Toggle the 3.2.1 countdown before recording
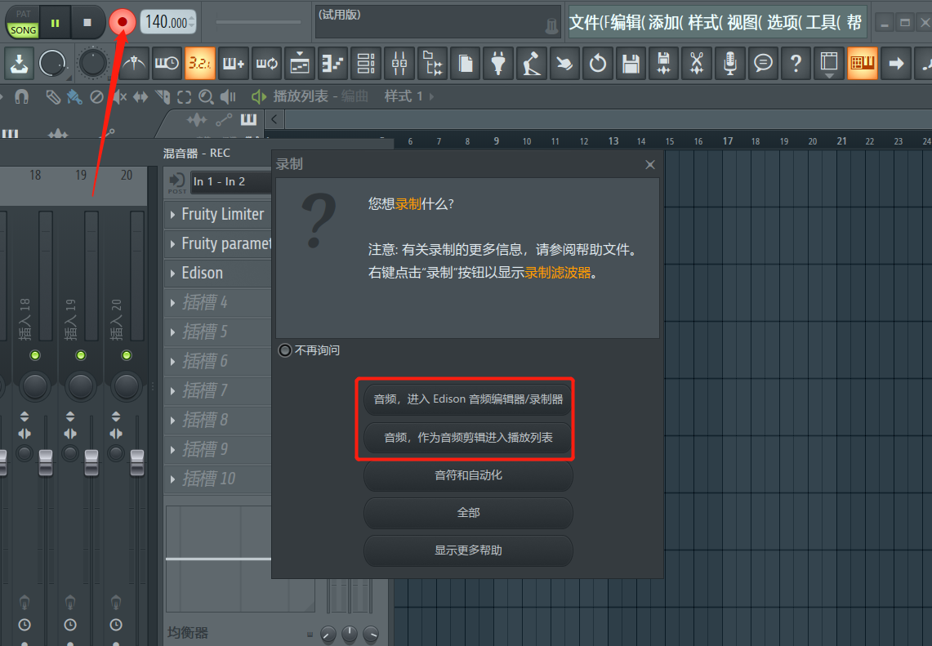The width and height of the screenshot is (932, 646). (x=199, y=63)
